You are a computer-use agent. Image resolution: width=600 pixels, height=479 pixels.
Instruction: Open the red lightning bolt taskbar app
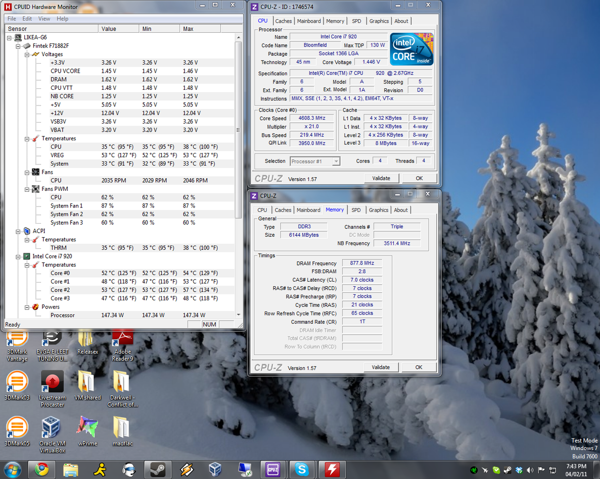(332, 469)
